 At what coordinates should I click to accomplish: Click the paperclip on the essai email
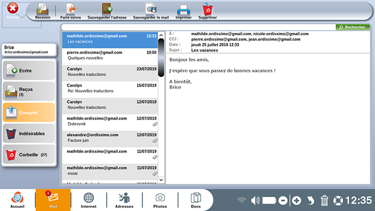pyautogui.click(x=155, y=173)
